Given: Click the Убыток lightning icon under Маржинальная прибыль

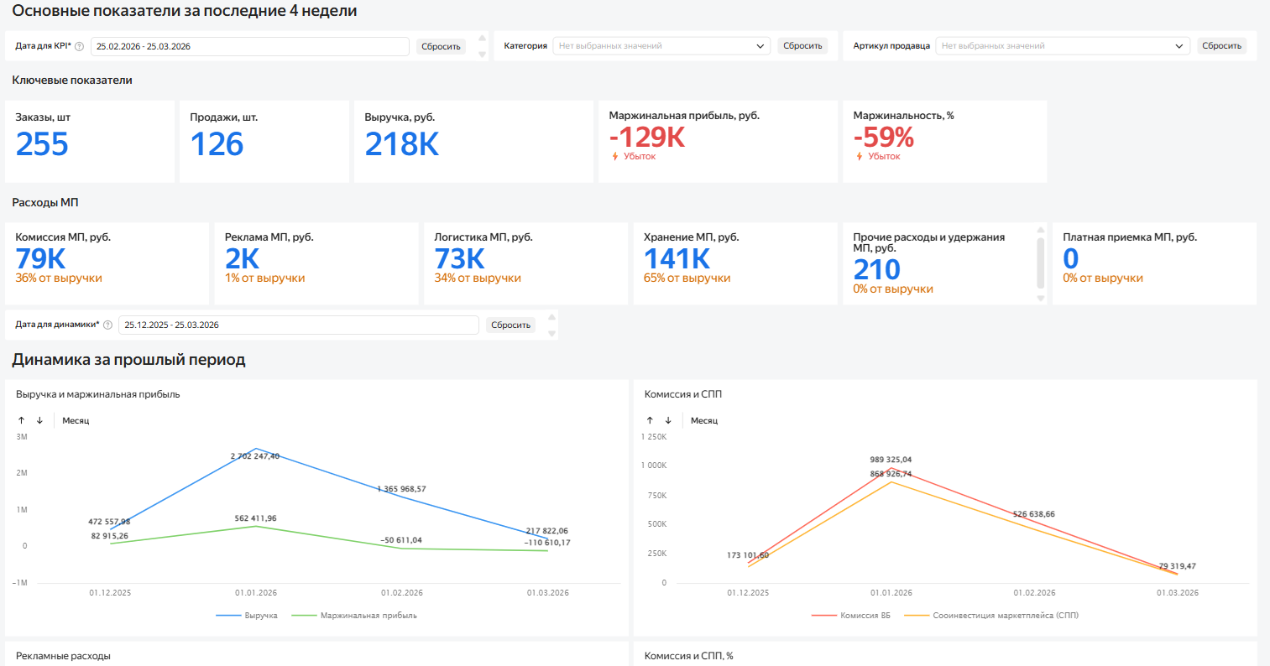Looking at the screenshot, I should [615, 157].
